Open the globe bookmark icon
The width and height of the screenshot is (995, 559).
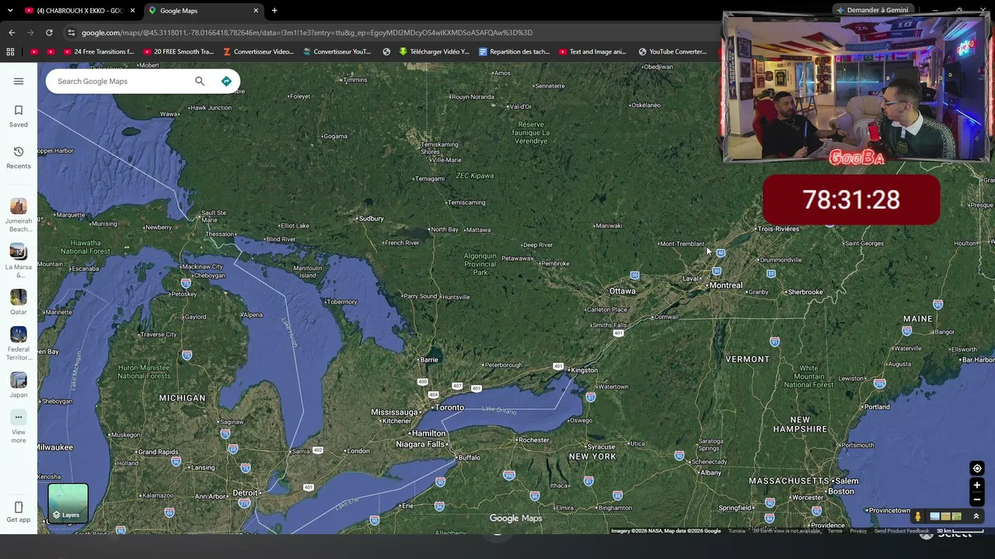[x=386, y=52]
